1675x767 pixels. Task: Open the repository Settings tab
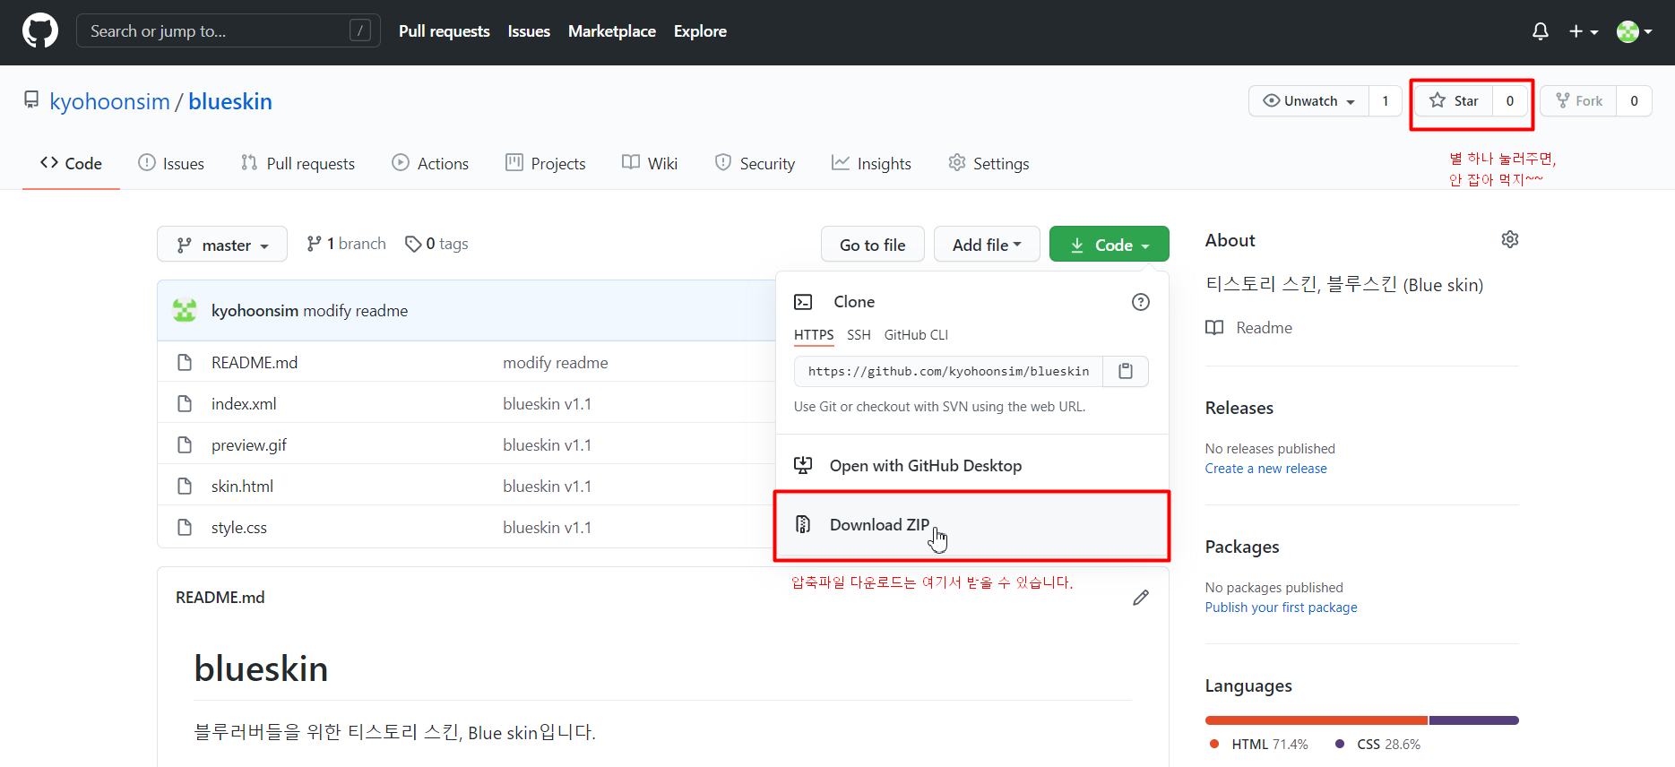[x=989, y=163]
